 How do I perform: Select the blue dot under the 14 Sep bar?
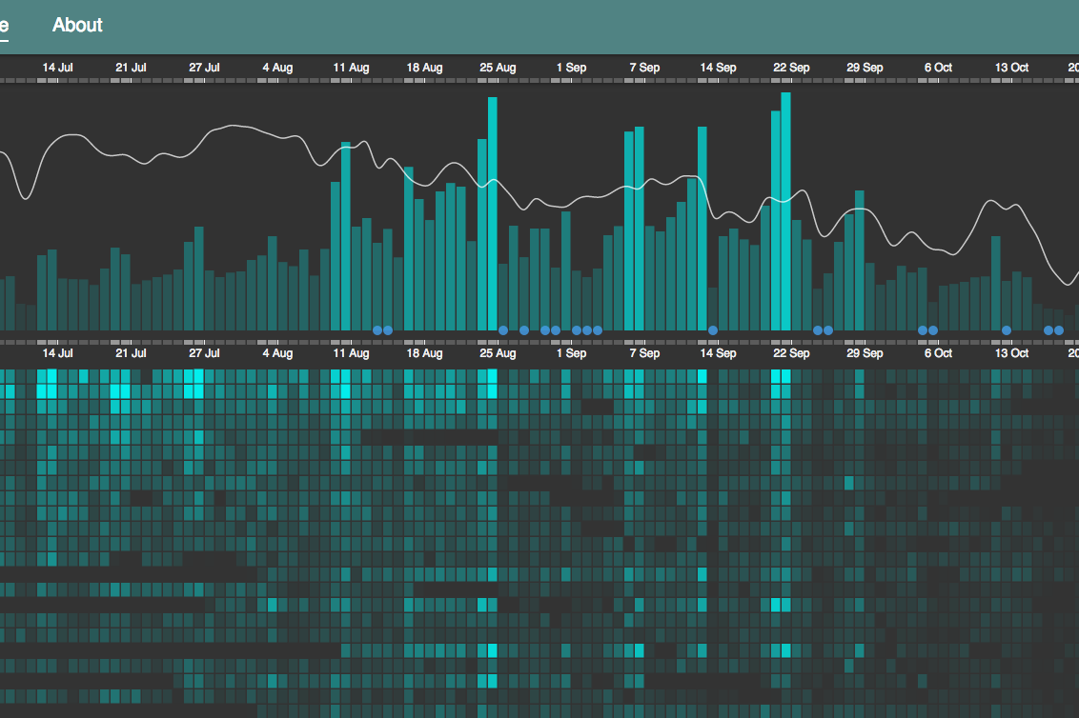(x=713, y=330)
